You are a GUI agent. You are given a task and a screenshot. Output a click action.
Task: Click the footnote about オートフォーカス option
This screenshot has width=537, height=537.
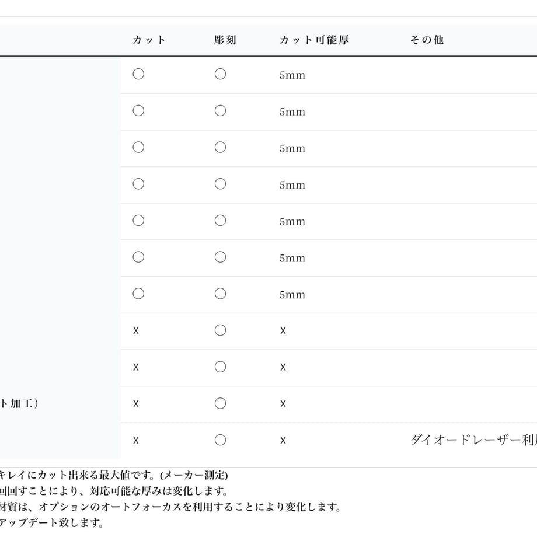170,507
